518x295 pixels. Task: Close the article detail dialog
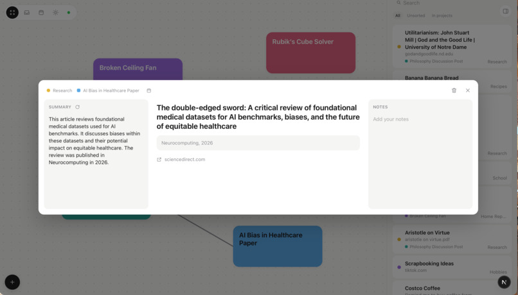coord(468,90)
